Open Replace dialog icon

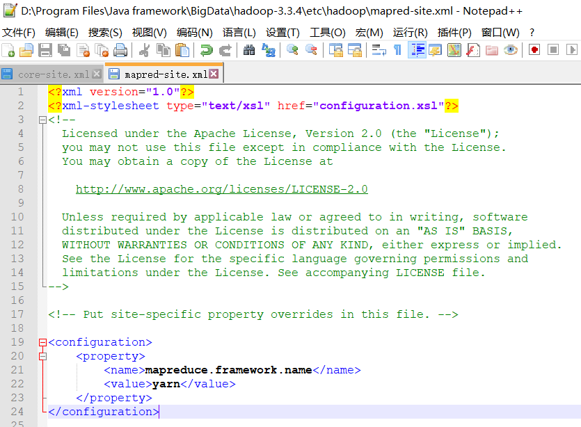point(269,50)
